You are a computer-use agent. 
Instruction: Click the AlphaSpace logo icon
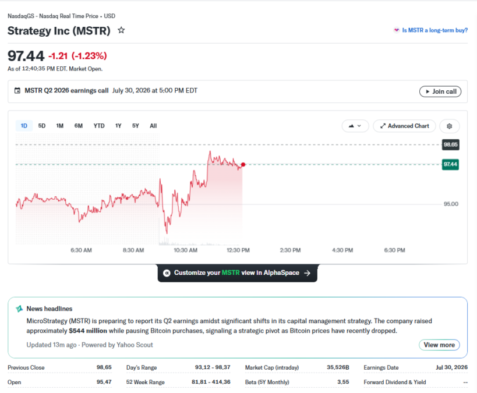click(167, 273)
